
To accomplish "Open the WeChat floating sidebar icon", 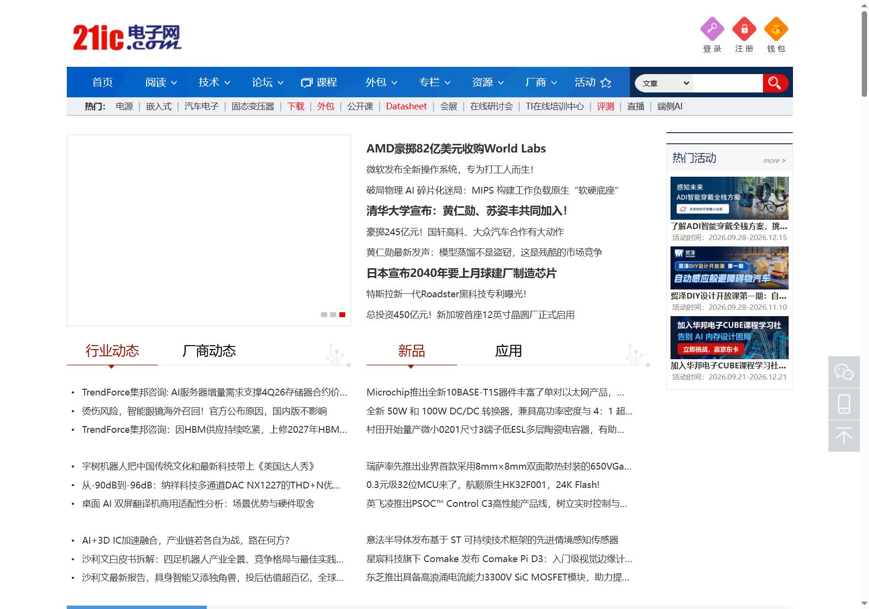I will tap(844, 372).
